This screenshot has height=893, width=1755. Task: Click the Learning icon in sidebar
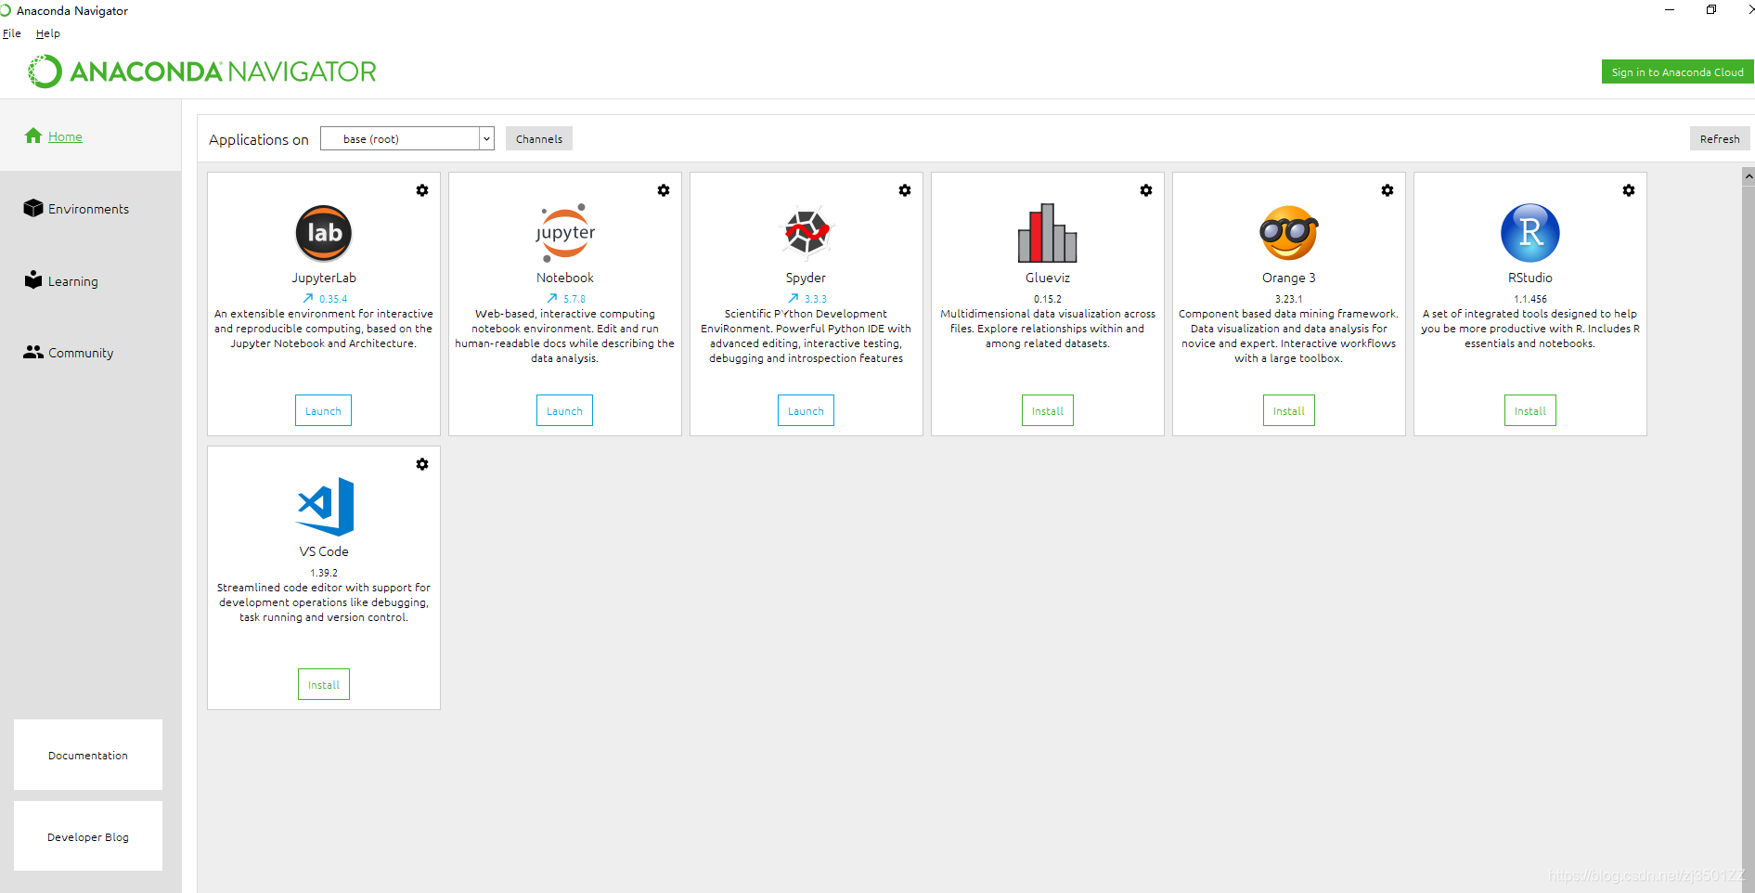(33, 279)
